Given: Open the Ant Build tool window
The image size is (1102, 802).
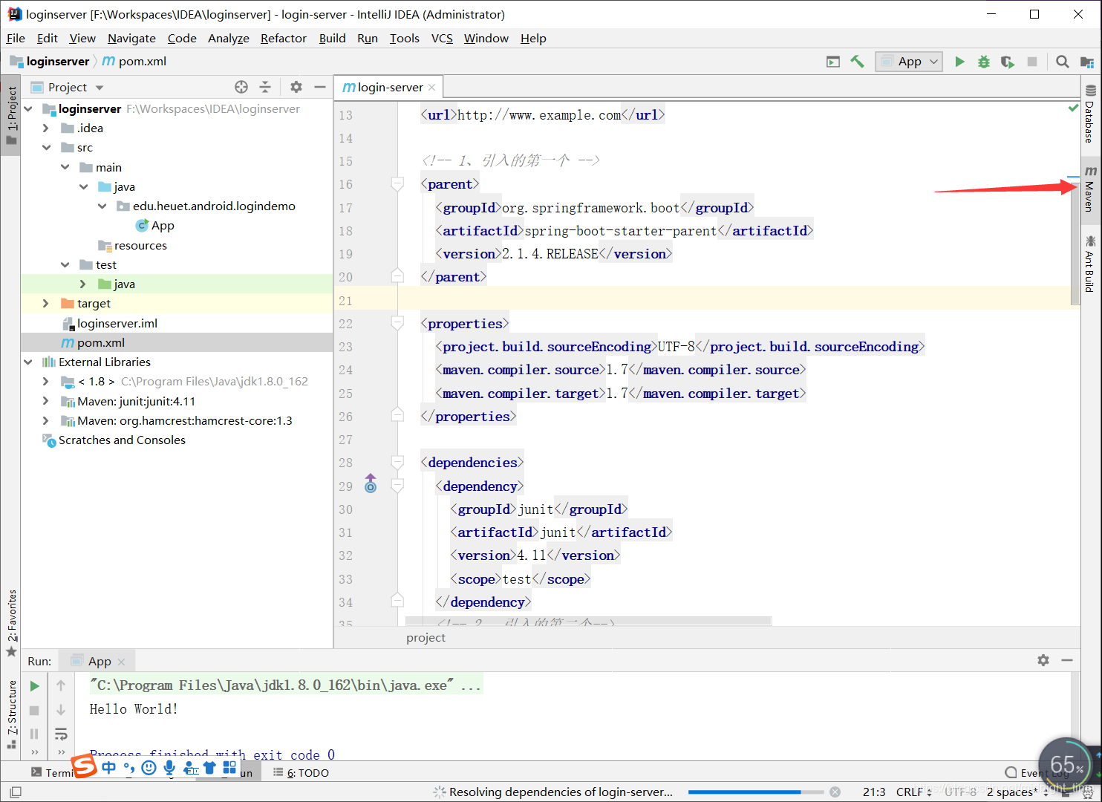Looking at the screenshot, I should click(x=1089, y=263).
